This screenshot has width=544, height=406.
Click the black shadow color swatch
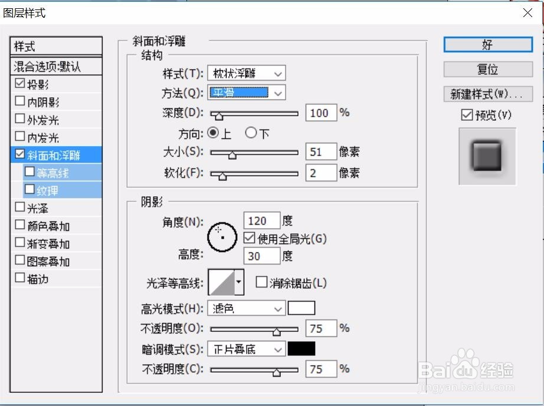302,349
